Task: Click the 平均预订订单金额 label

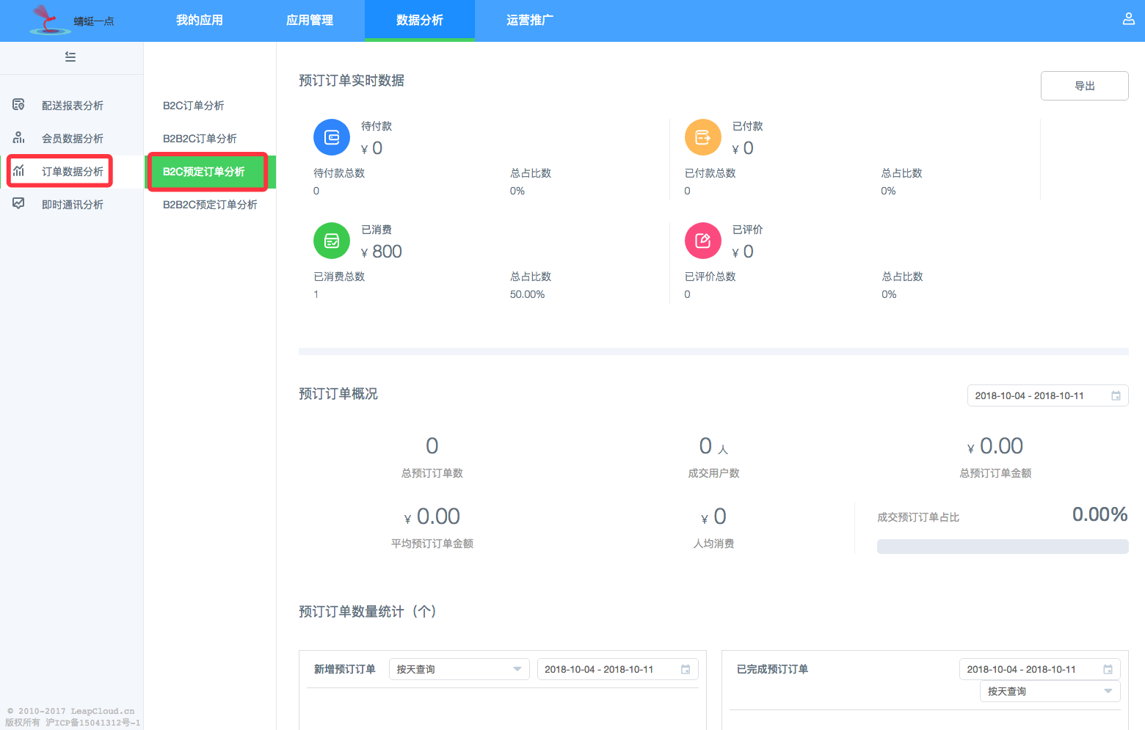Action: tap(432, 544)
